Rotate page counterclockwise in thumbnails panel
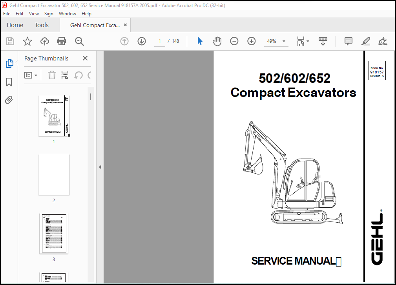Image resolution: width=396 pixels, height=285 pixels. 78,75
